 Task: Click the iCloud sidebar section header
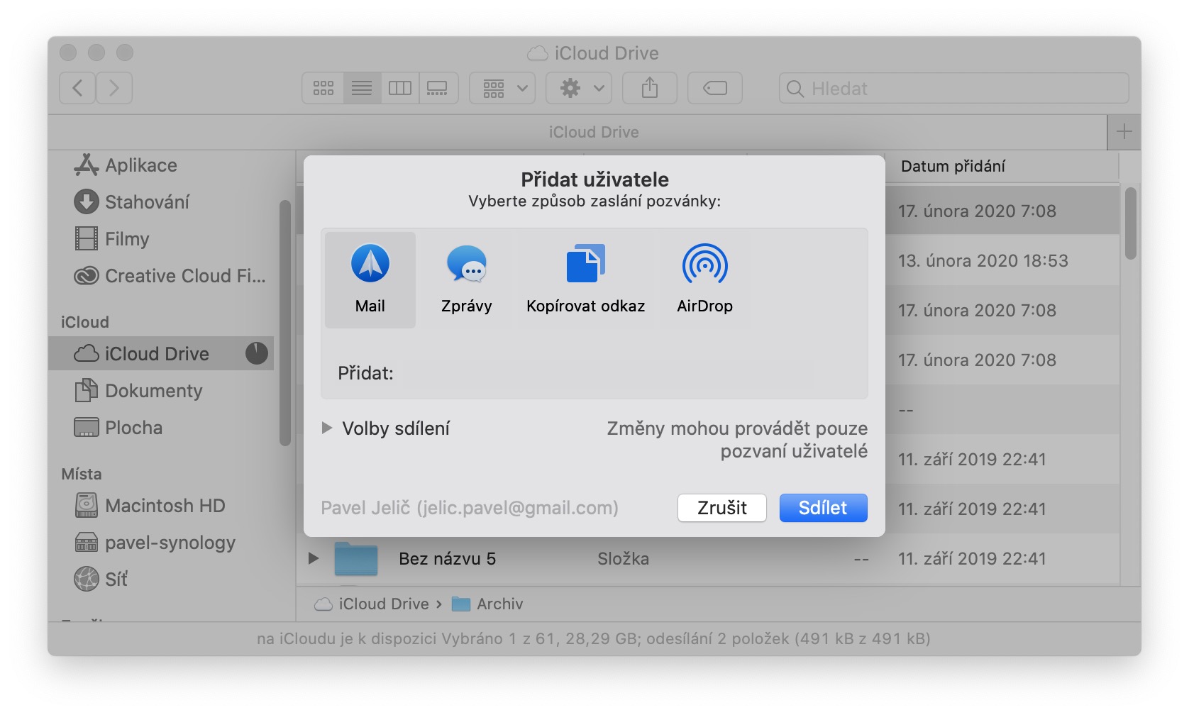click(85, 322)
